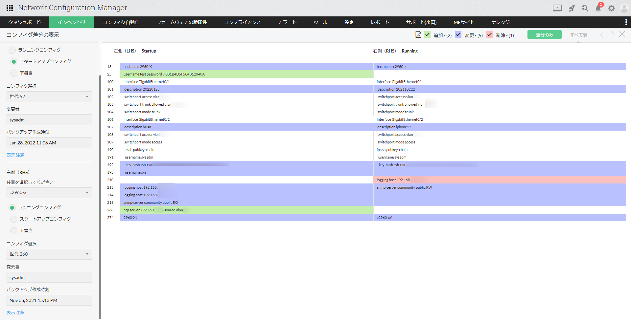
Task: Open the コンプライアンス menu tab
Action: pos(242,22)
